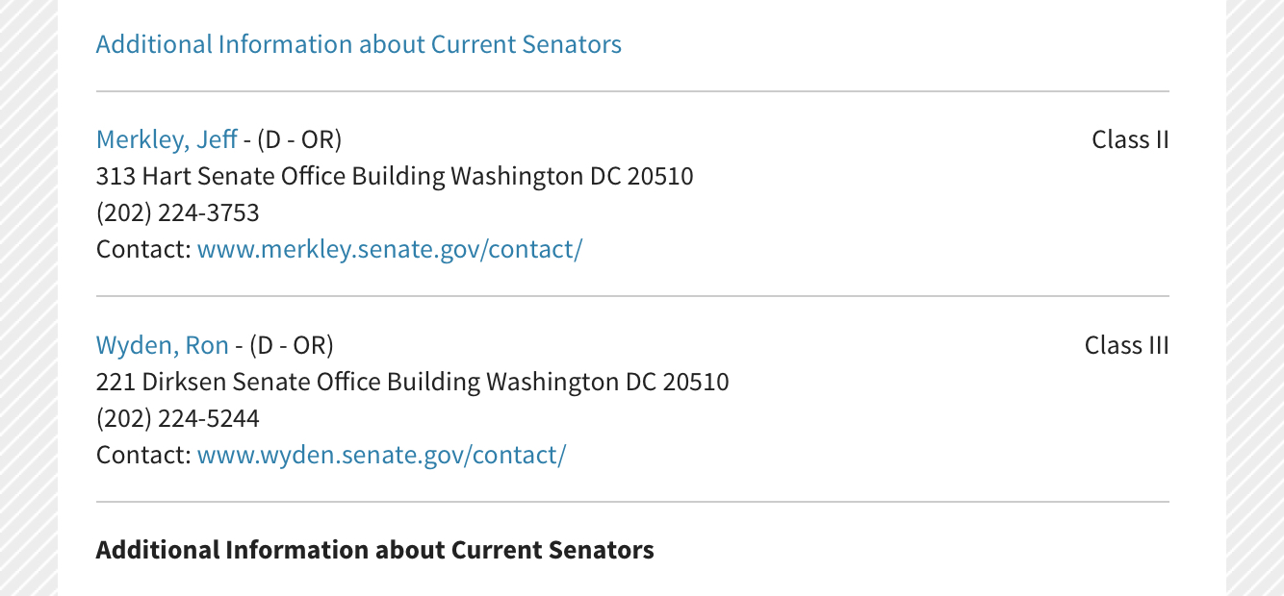1284x596 pixels.
Task: Click the Contact: label in Wyden's entry
Action: 143,455
